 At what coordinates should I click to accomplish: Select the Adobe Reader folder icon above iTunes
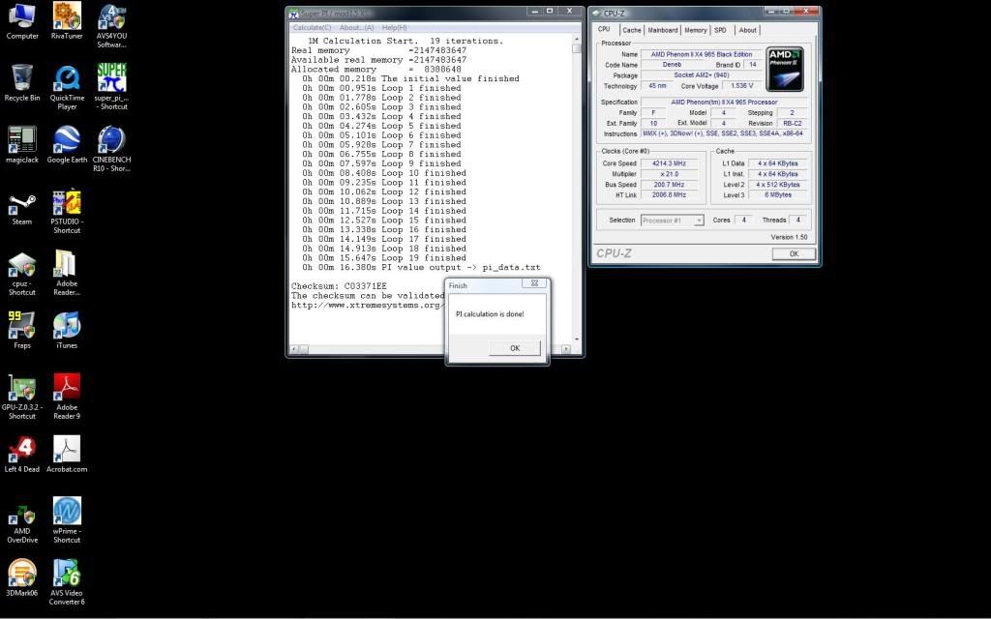click(x=67, y=273)
